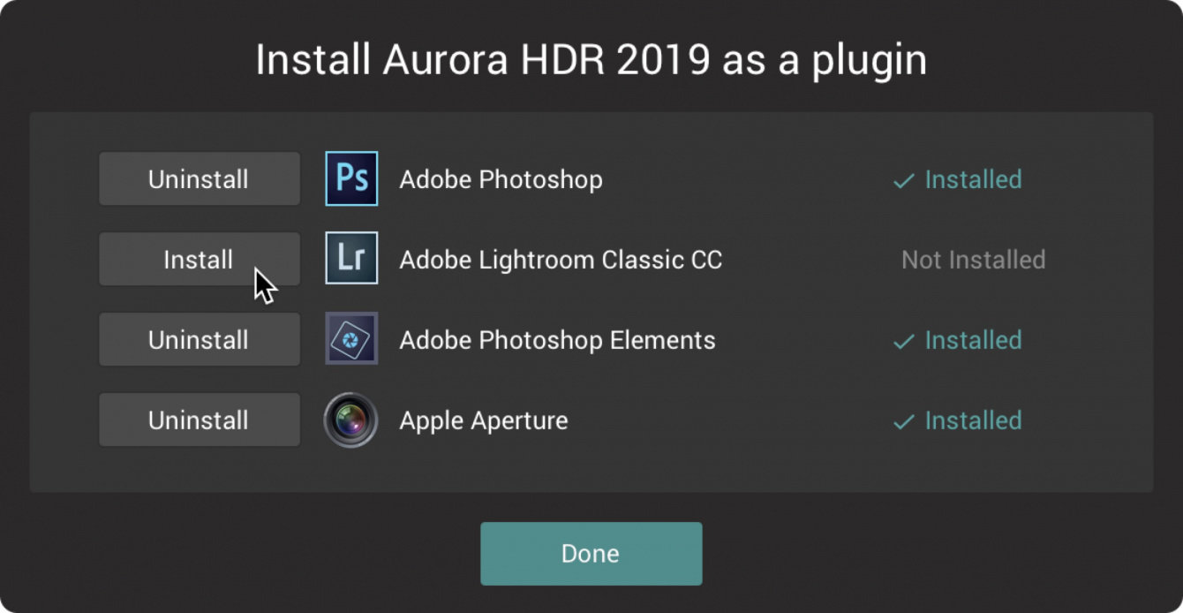Click the Photoshop Elements icon
1183x613 pixels.
pos(351,338)
